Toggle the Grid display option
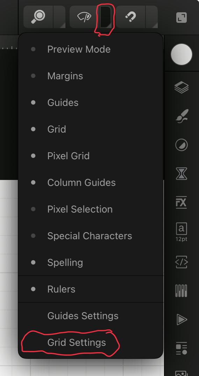Image resolution: width=199 pixels, height=376 pixels. coord(91,129)
